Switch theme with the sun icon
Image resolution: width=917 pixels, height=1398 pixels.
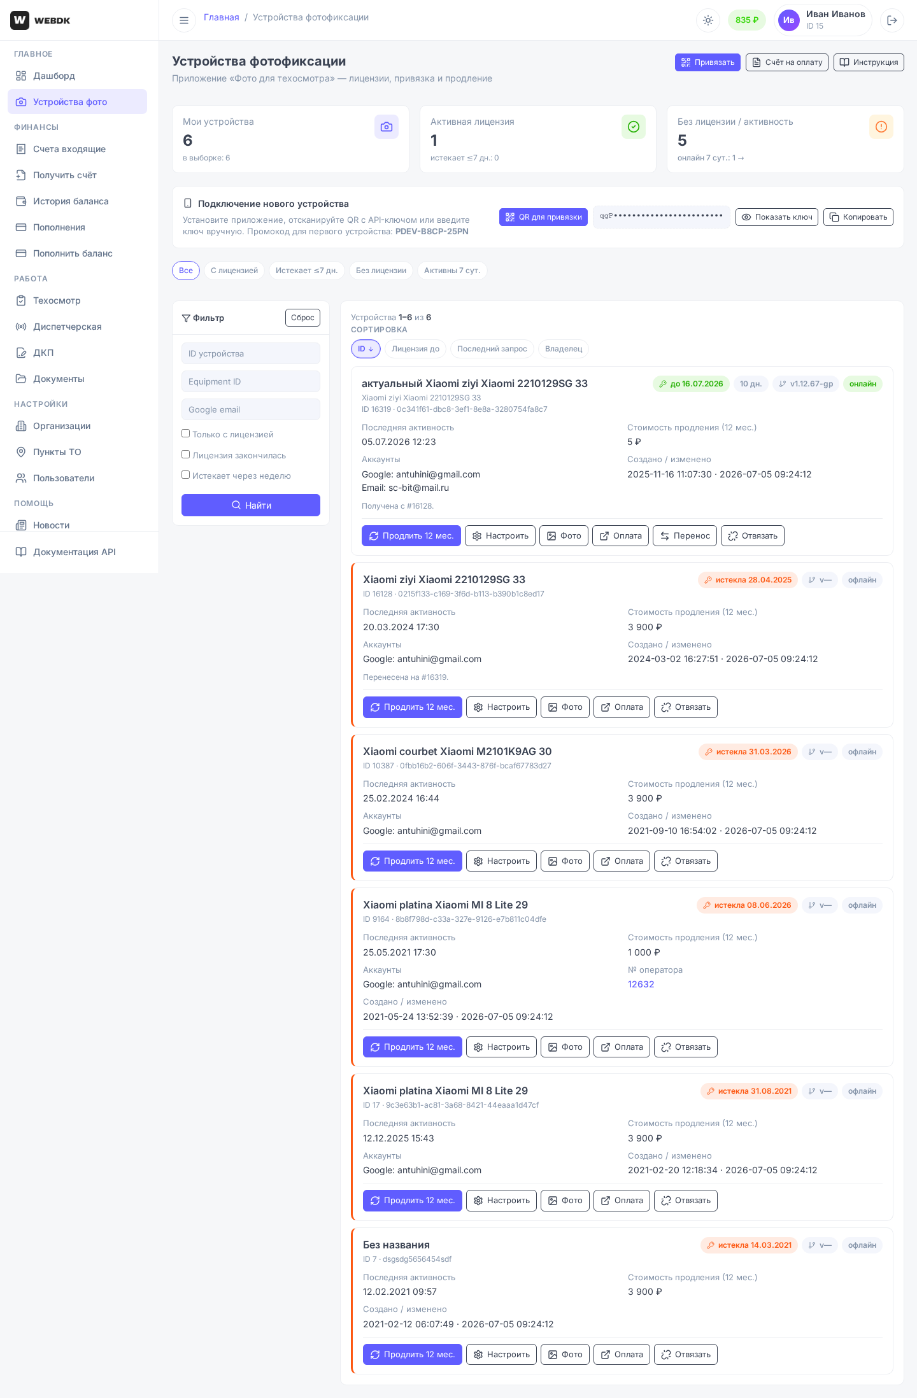click(707, 20)
